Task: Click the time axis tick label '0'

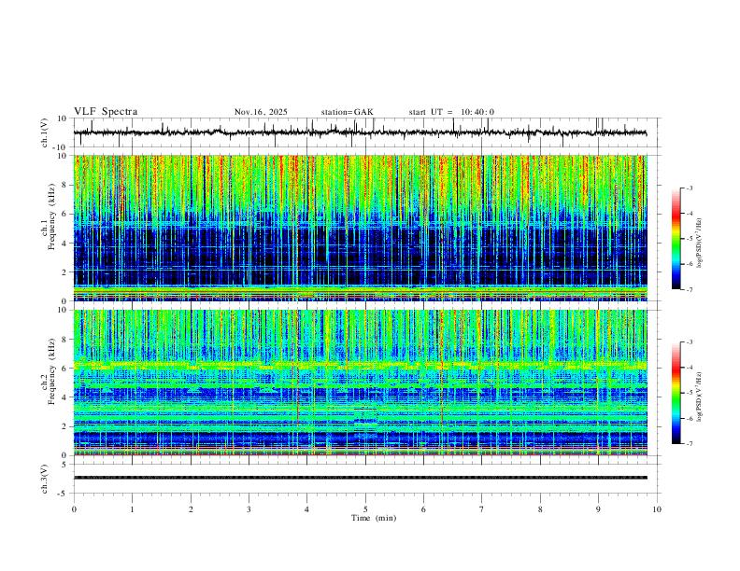Action: coord(74,509)
